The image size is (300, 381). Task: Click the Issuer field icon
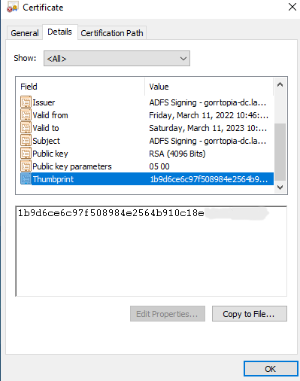[x=26, y=102]
